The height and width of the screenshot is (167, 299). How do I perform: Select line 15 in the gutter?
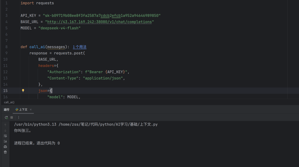click(5, 91)
